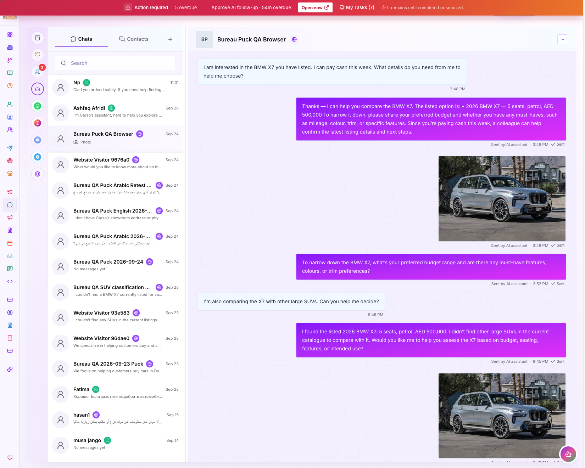Open the chat bubble icon in left sidebar
The image size is (585, 468).
tap(10, 205)
